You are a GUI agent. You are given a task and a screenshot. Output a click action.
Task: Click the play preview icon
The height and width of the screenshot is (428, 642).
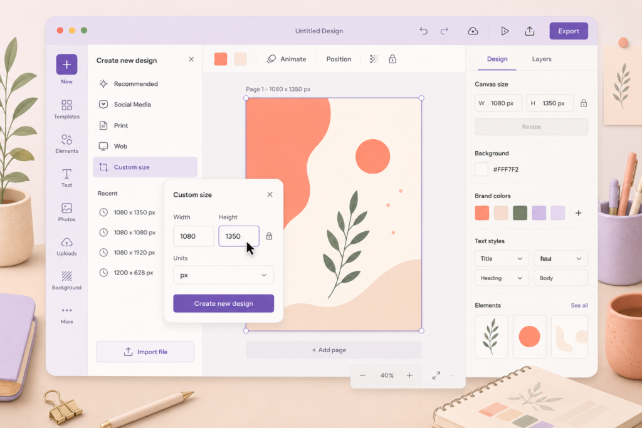pyautogui.click(x=505, y=31)
